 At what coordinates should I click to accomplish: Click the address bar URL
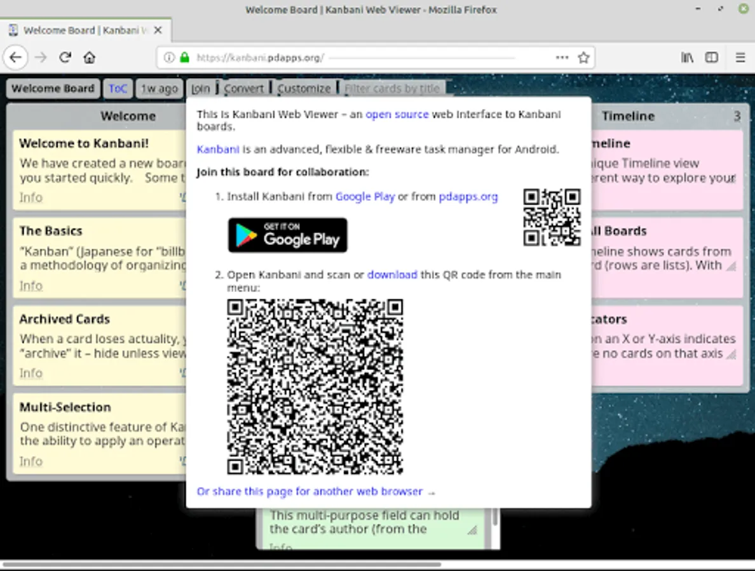[x=260, y=58]
